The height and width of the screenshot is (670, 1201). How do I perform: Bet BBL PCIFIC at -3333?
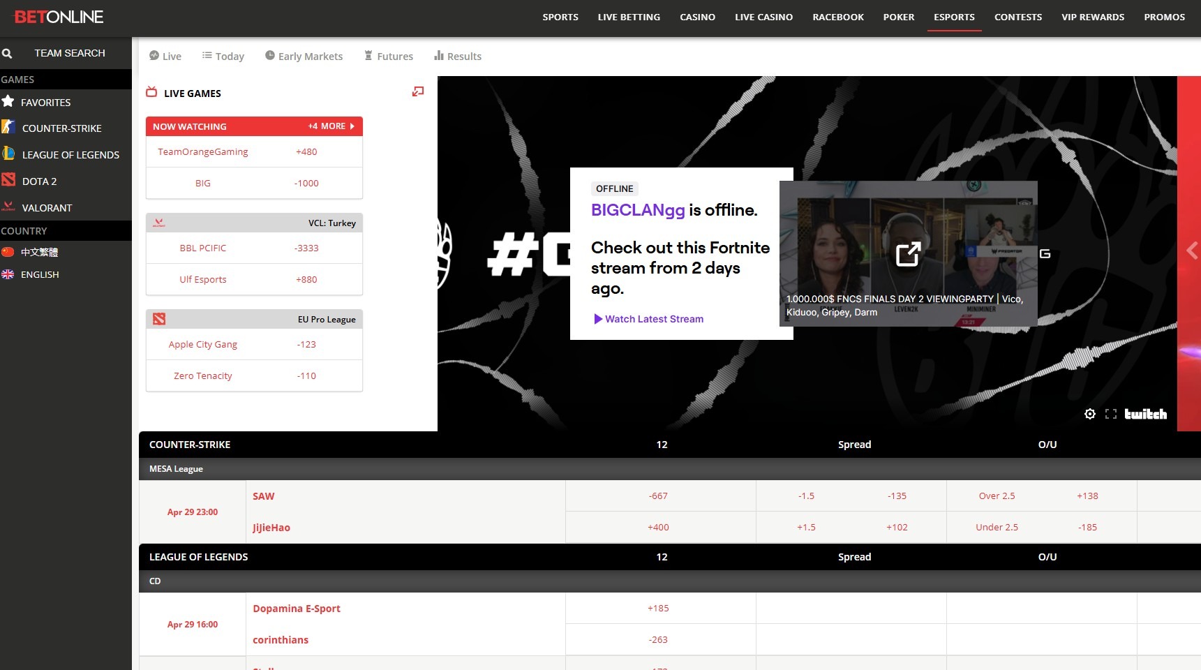pos(306,248)
